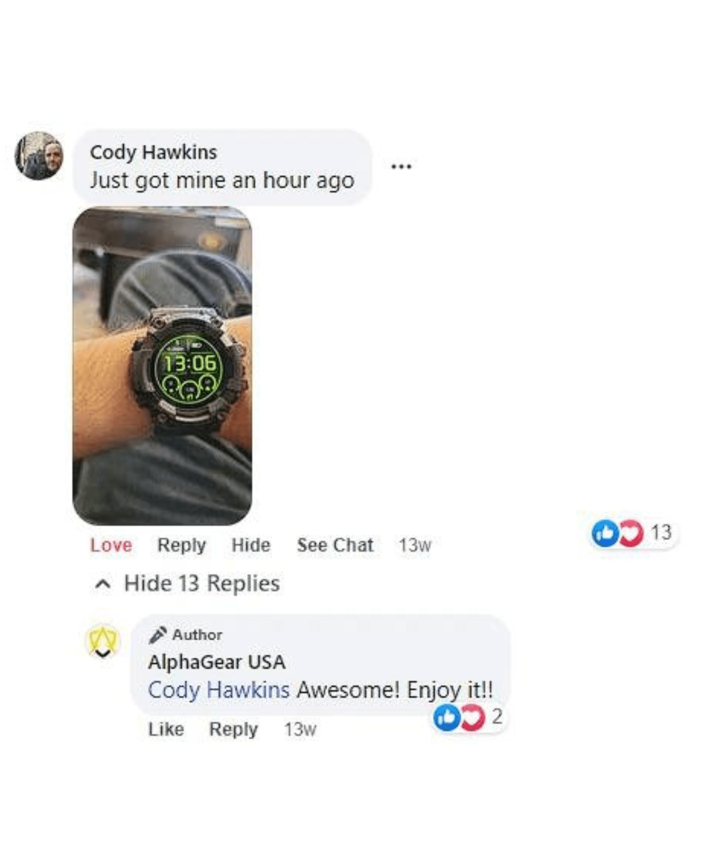Click the blue thumbs-up reaction beside 13

tap(605, 533)
